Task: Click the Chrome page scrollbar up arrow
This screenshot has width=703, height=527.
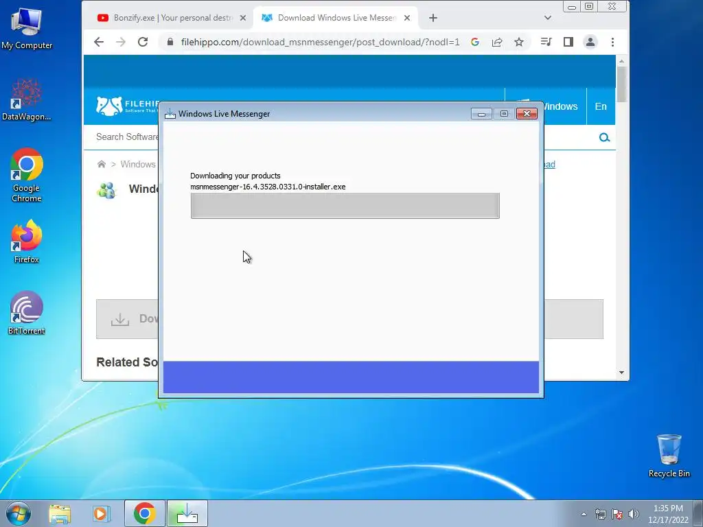Action: [x=621, y=61]
